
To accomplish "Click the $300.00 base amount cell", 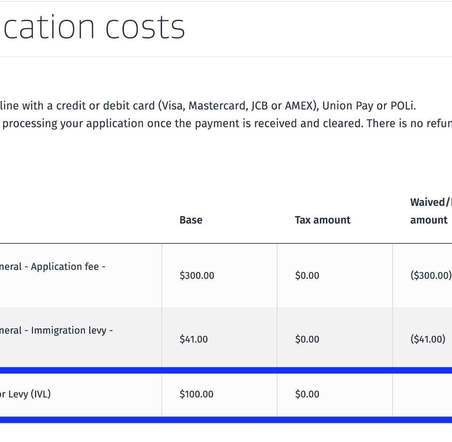I will click(x=197, y=276).
